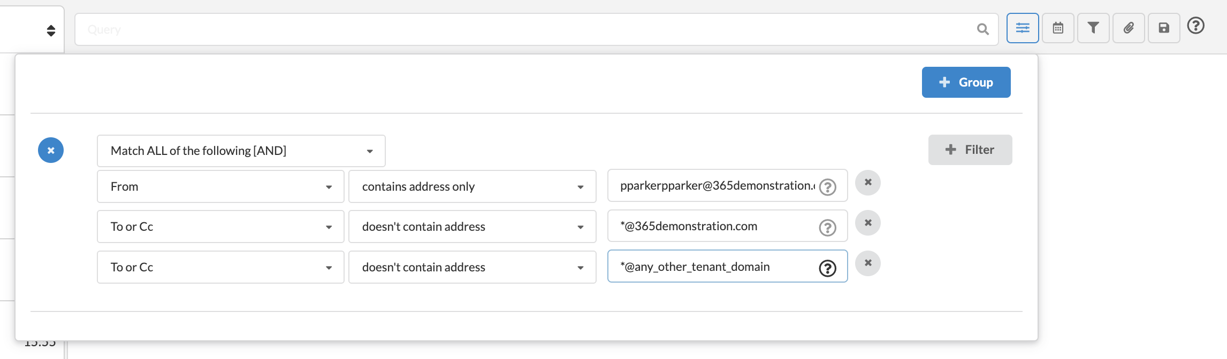Image resolution: width=1227 pixels, height=359 pixels.
Task: Toggle the advanced filter sliders icon
Action: click(1023, 28)
